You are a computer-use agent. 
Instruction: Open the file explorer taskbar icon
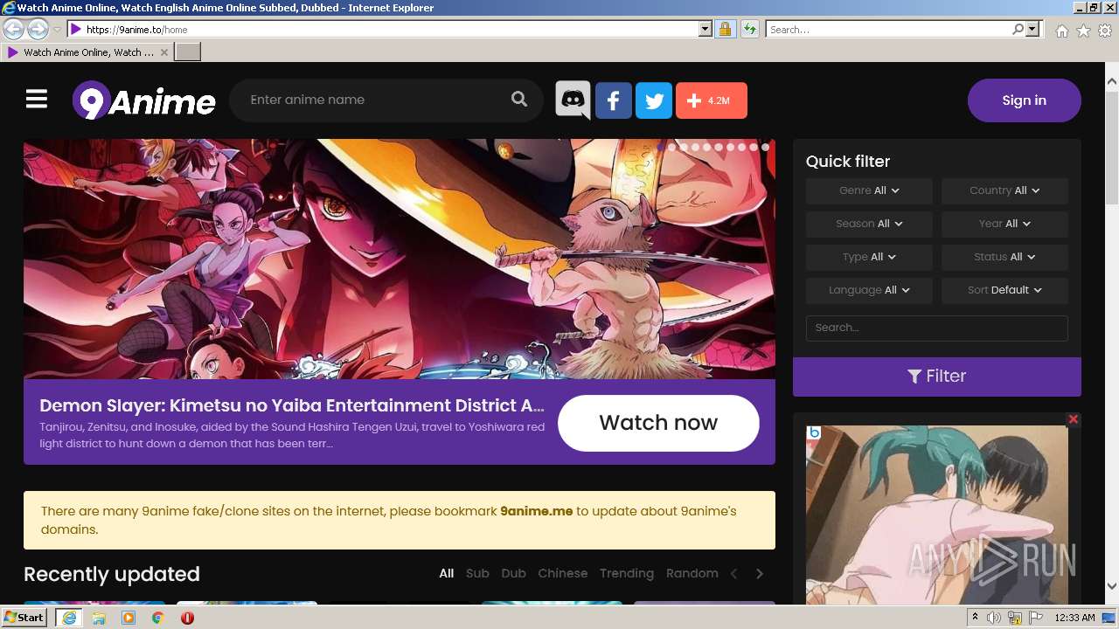point(99,618)
